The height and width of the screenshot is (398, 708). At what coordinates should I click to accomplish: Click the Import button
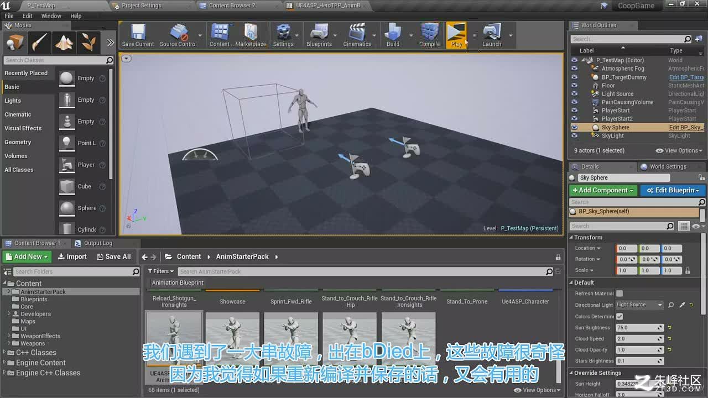(72, 256)
